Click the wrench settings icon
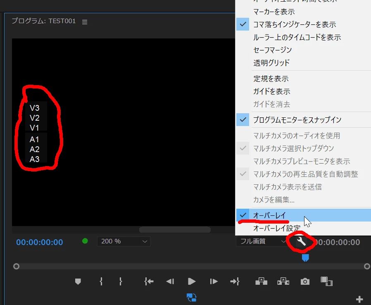 click(301, 242)
